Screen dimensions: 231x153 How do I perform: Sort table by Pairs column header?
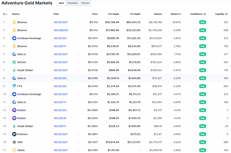[x=56, y=14]
